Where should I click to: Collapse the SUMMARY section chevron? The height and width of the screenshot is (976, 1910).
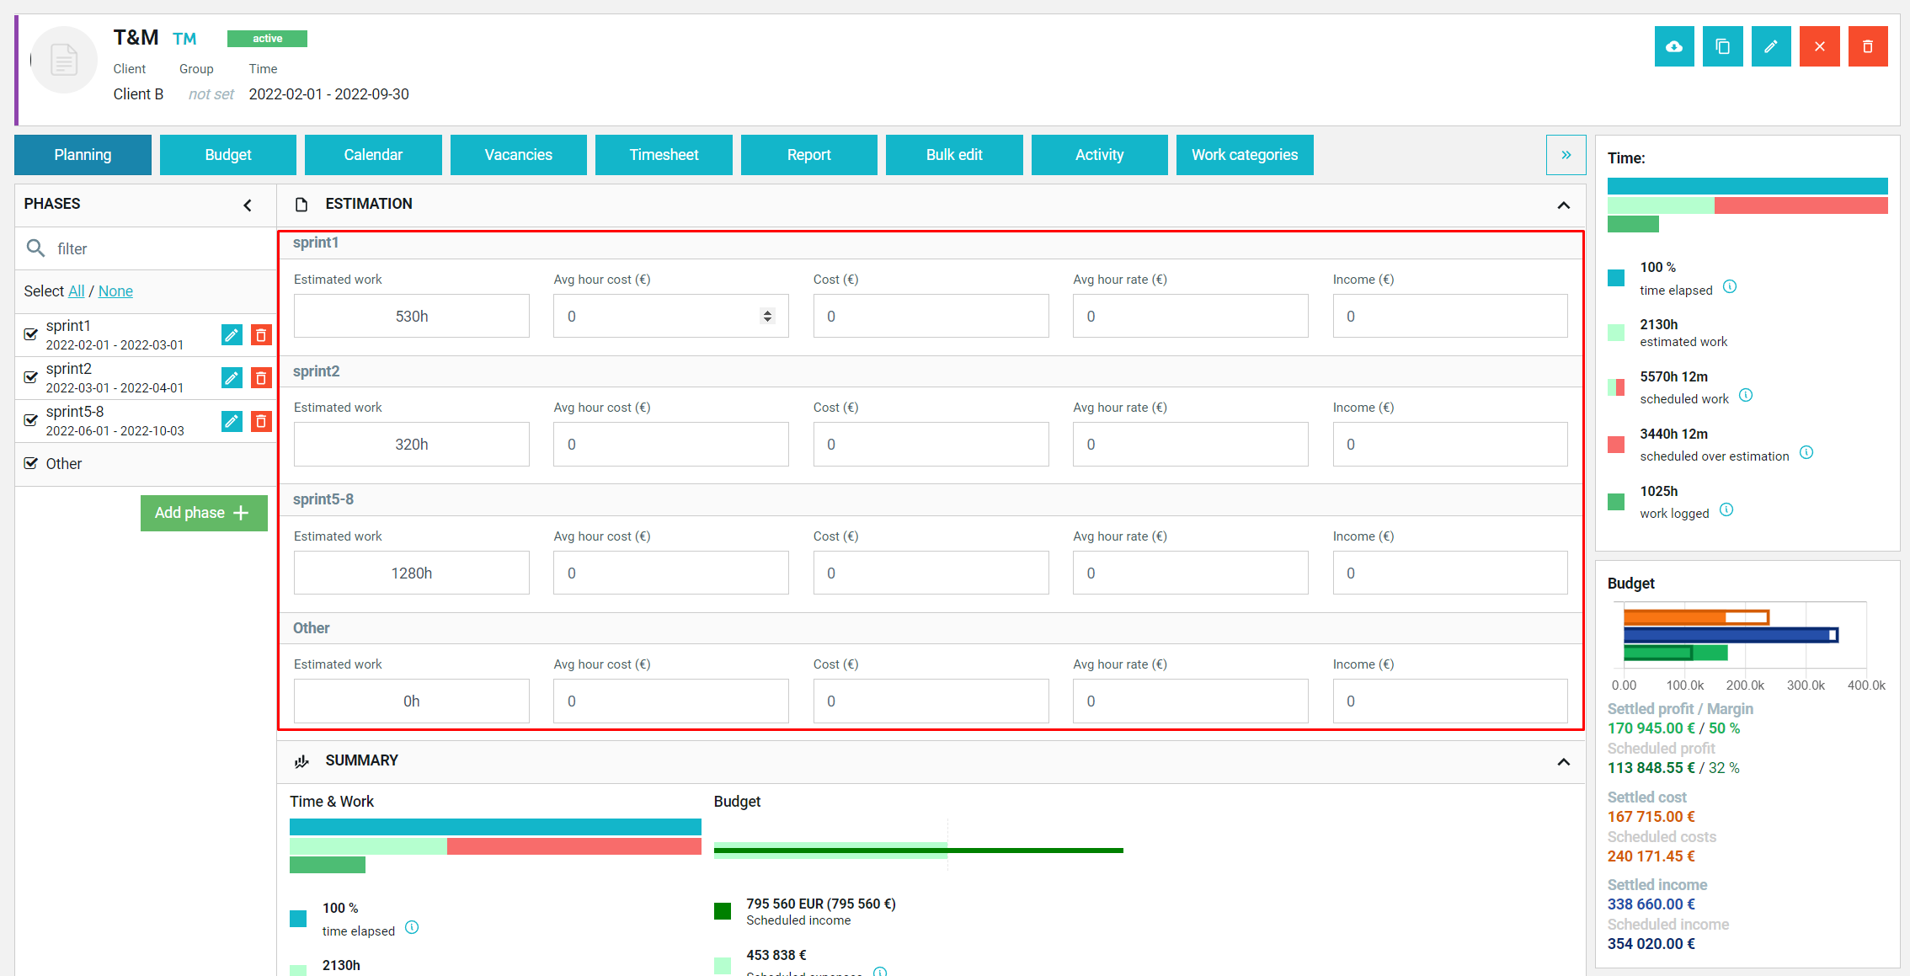click(1564, 761)
